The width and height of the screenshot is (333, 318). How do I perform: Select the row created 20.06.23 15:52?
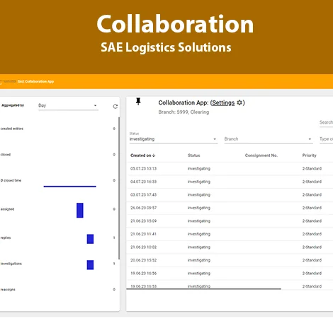230,260
